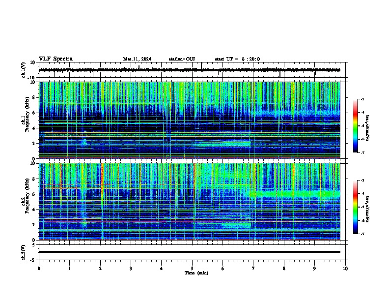The width and height of the screenshot is (389, 301).
Task: Click the time axis tick label "2"
Action: point(100,269)
